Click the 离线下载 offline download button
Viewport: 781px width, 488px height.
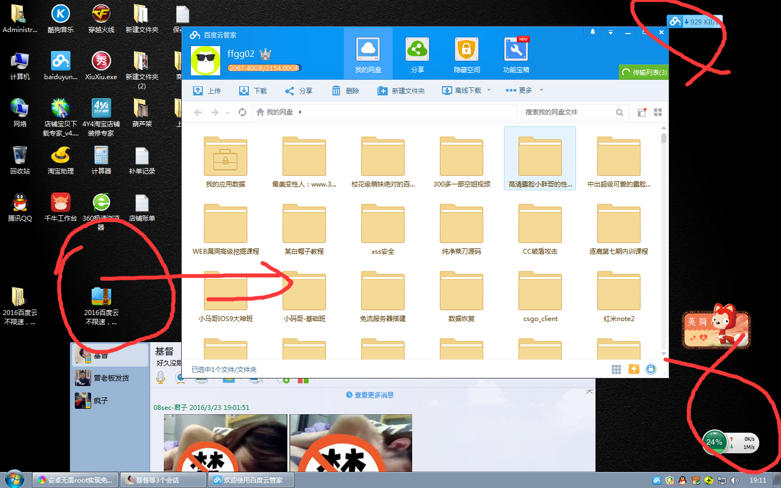(x=461, y=91)
